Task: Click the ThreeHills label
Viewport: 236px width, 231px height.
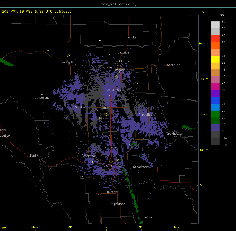Action: click(x=147, y=115)
